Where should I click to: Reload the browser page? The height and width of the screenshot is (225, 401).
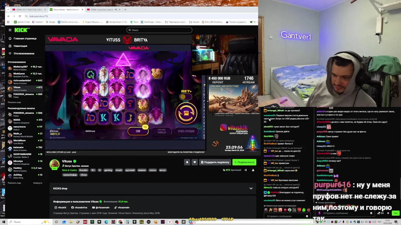[x=20, y=16]
